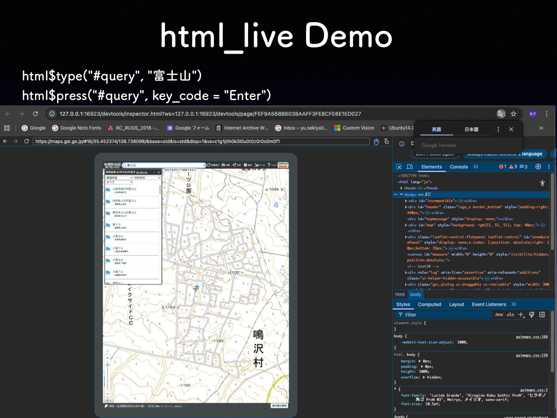
Task: Open the 都道府県 prefecture dropdown
Action: pos(119,178)
